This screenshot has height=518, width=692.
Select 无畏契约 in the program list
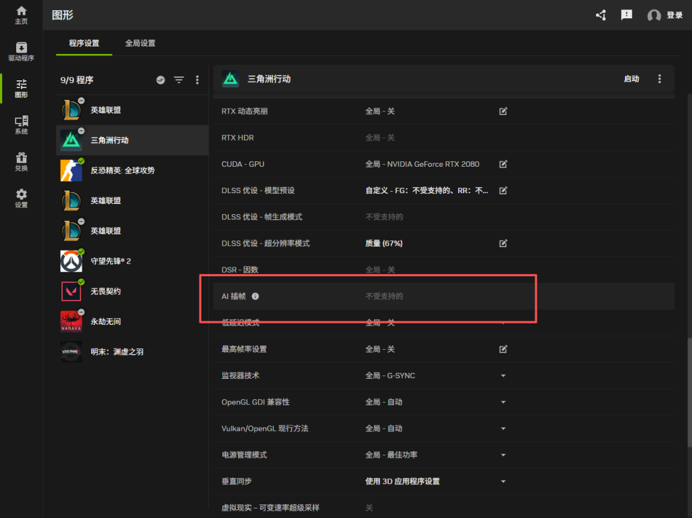[106, 291]
